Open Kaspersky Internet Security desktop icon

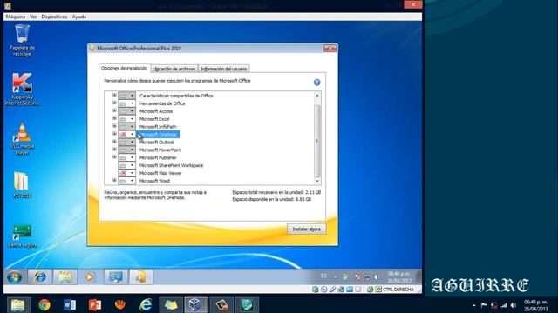(x=22, y=89)
